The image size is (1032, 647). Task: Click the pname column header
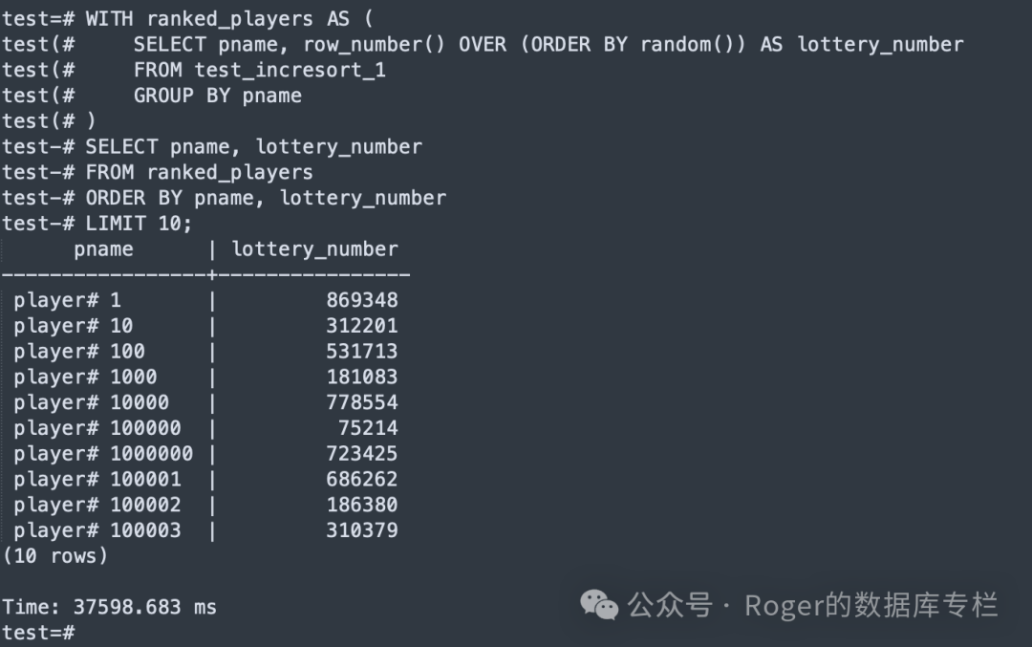103,249
